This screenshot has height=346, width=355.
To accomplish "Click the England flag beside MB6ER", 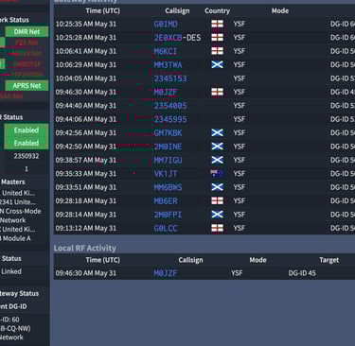I will pyautogui.click(x=217, y=200).
